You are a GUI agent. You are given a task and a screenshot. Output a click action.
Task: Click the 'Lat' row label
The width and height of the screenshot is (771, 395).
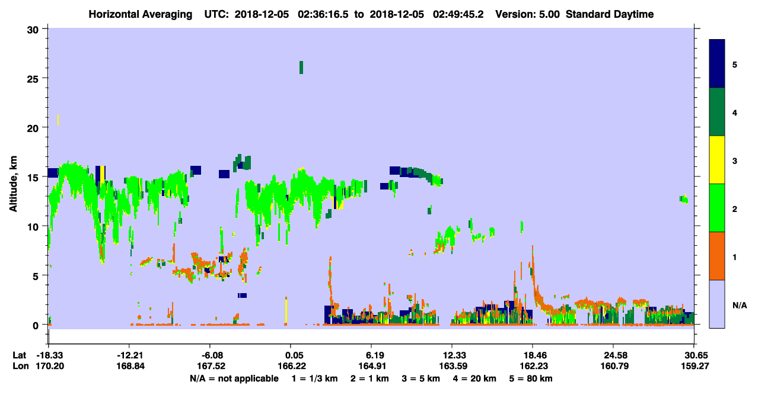[19, 355]
